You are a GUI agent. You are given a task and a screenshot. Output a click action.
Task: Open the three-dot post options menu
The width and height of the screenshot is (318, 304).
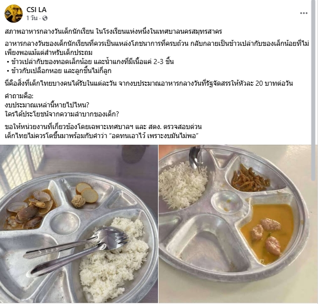pyautogui.click(x=303, y=13)
